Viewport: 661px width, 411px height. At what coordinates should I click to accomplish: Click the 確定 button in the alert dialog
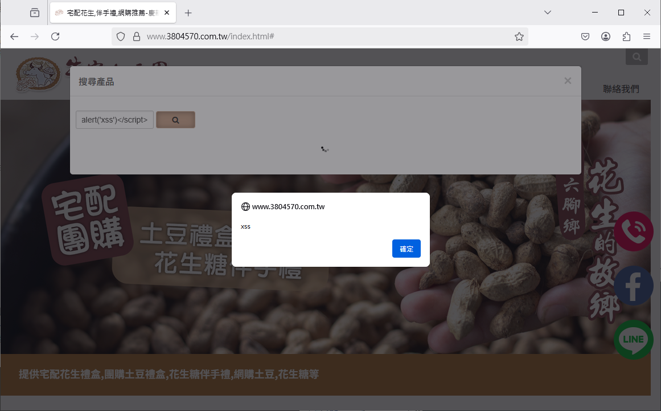[x=406, y=249]
